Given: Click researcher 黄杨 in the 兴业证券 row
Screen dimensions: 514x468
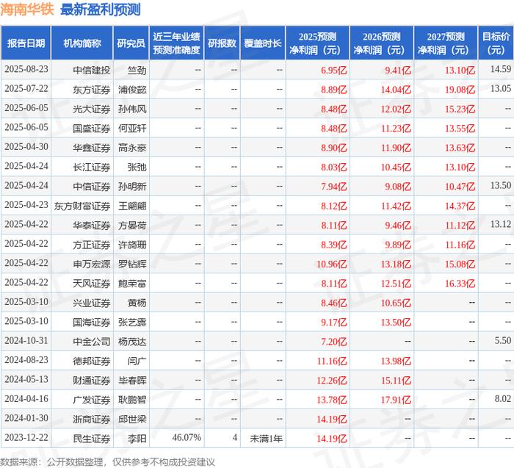Looking at the screenshot, I should 137,303.
